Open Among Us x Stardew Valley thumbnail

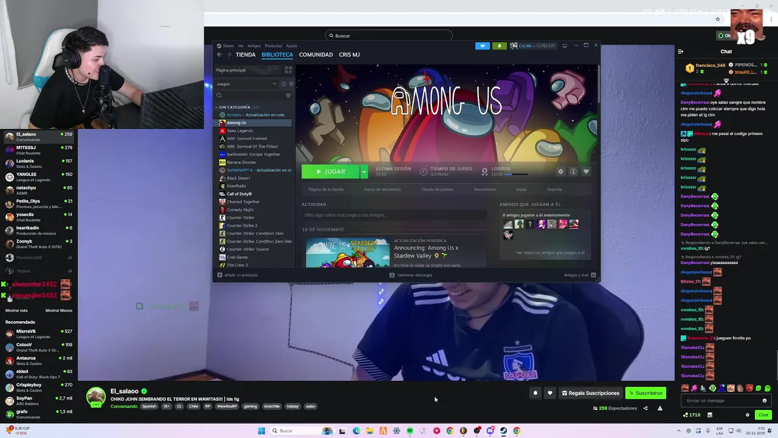(347, 253)
